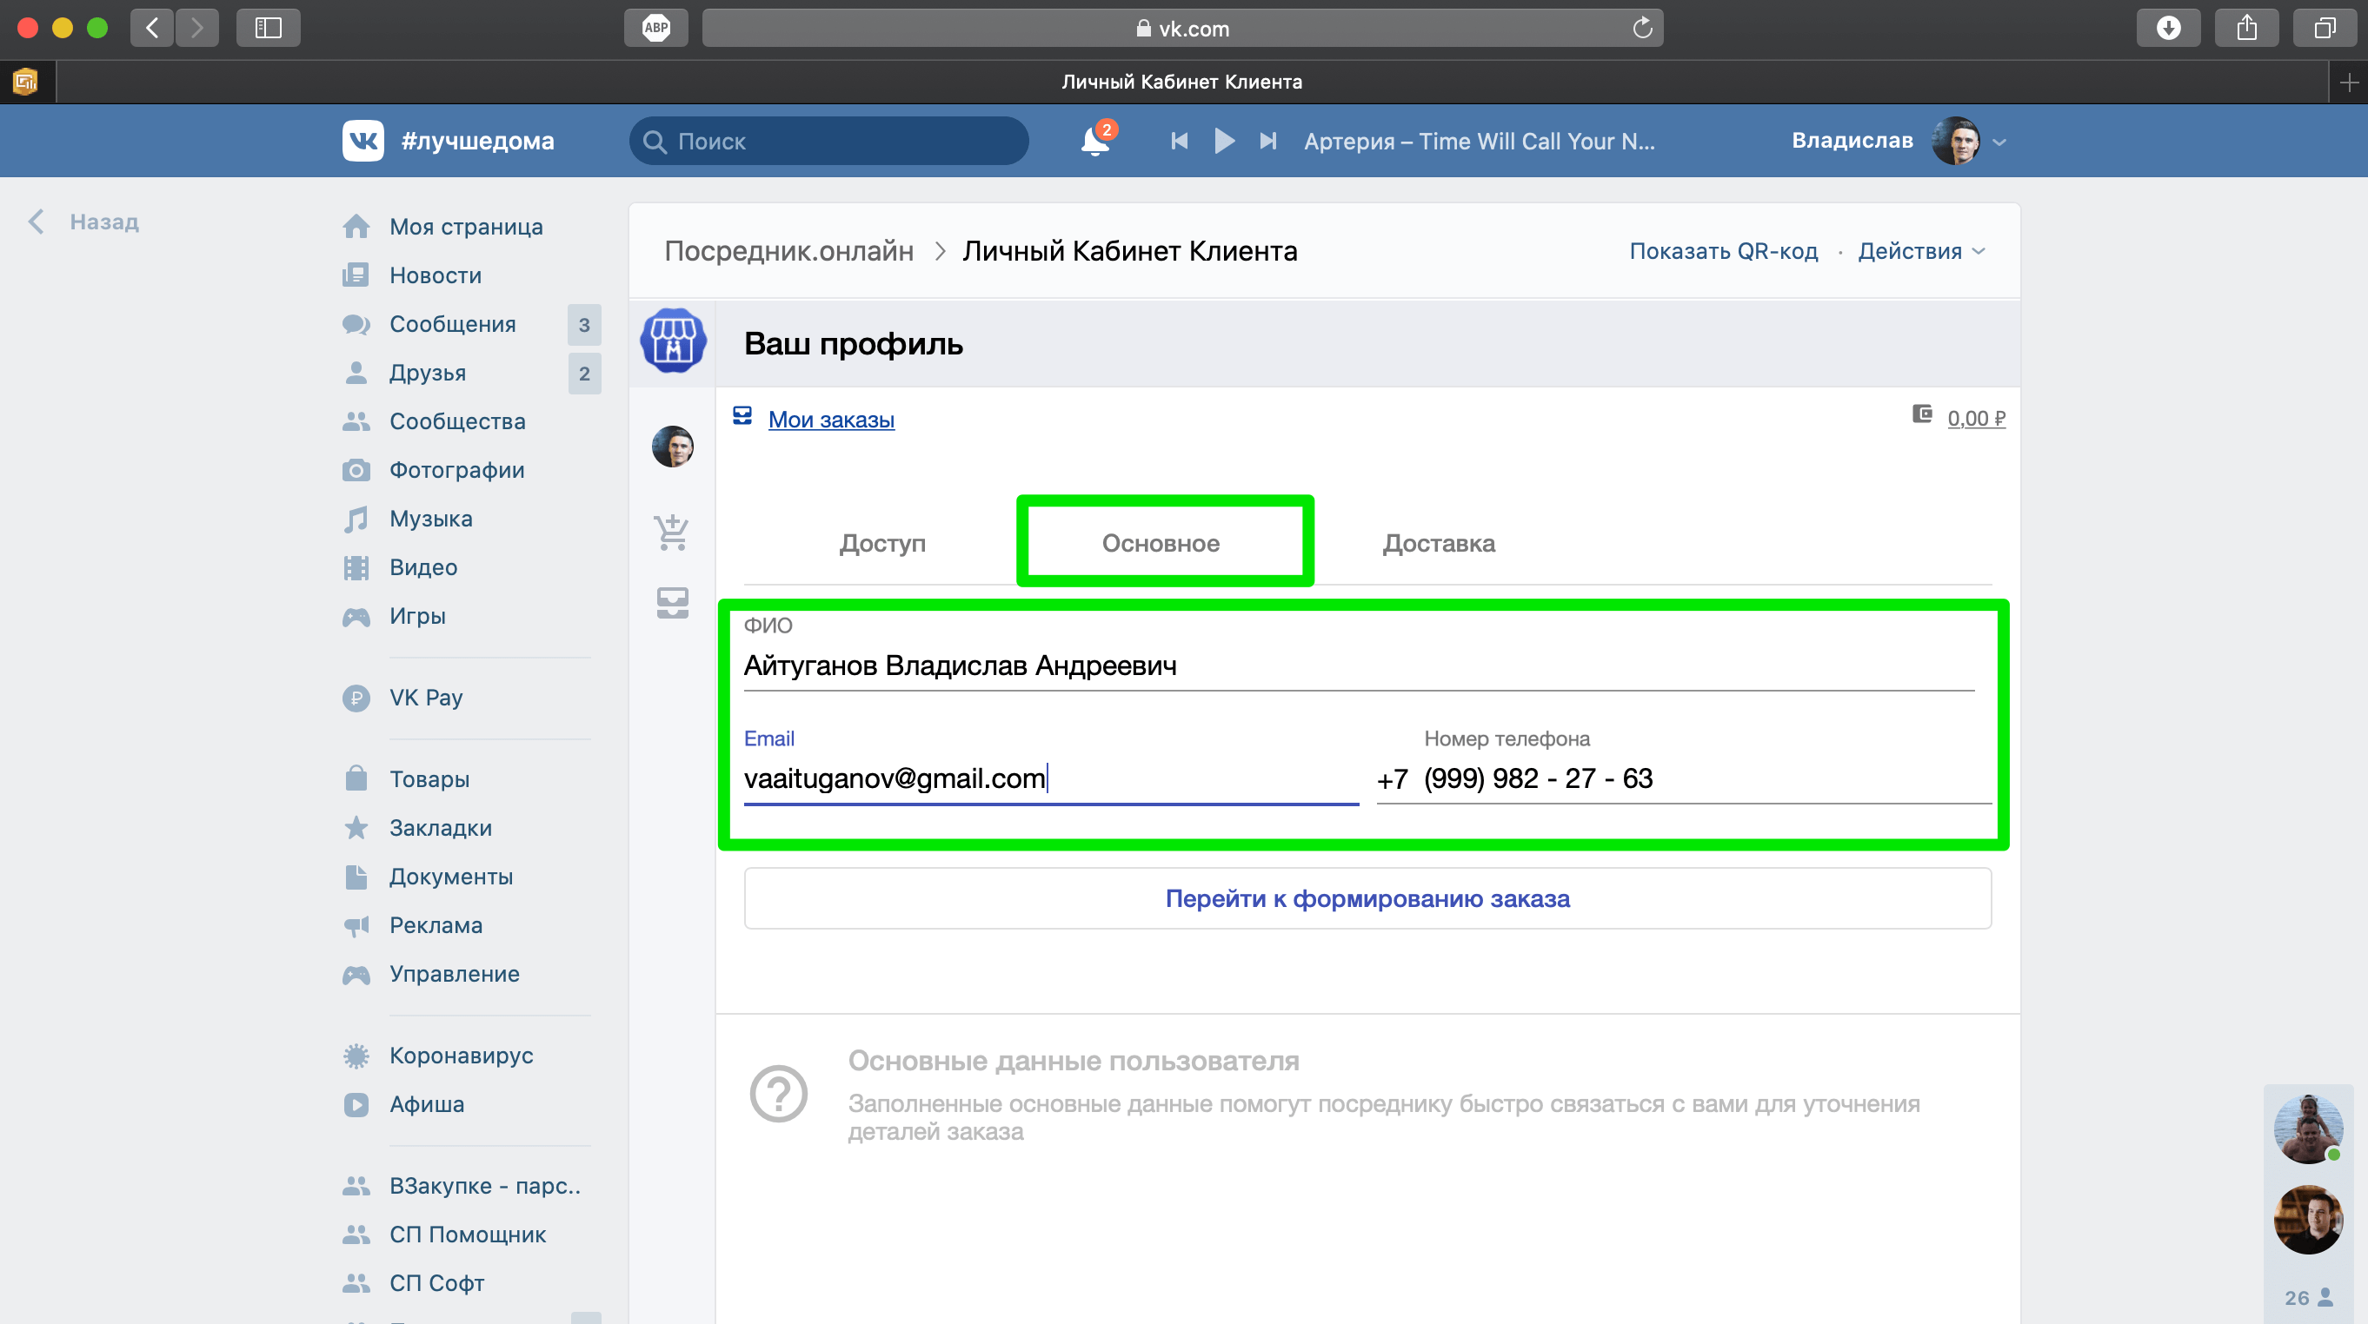Play the current music track

[x=1223, y=142]
